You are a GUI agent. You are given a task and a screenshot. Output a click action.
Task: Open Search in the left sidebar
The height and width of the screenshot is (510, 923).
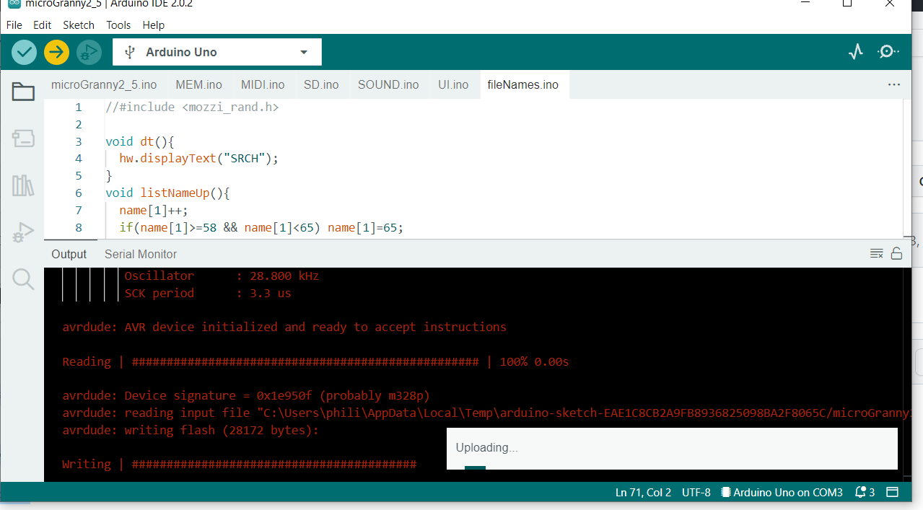[22, 279]
